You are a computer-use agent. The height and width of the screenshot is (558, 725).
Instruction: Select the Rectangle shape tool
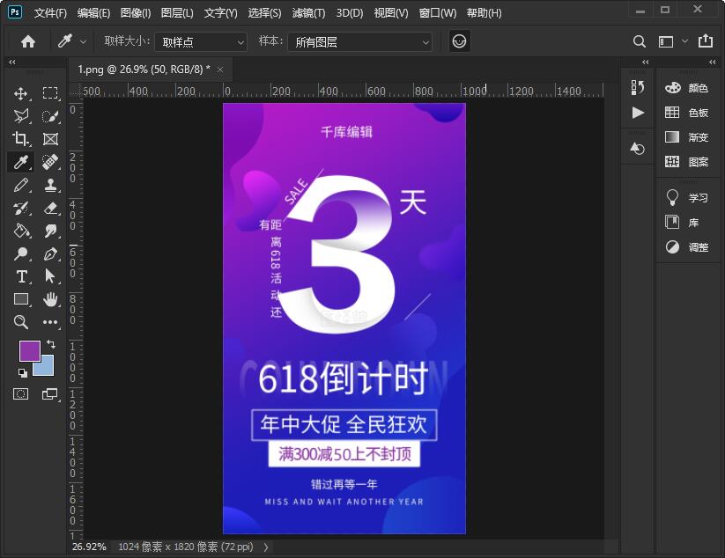21,299
